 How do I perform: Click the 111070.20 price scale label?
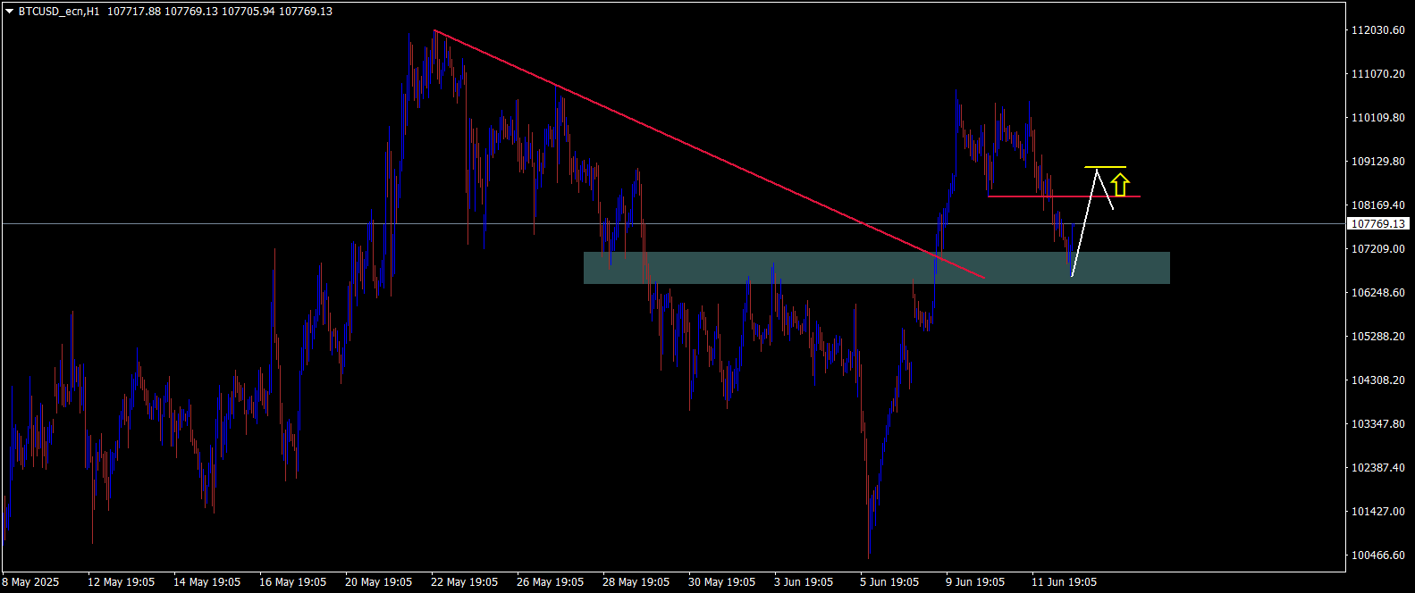tap(1377, 74)
